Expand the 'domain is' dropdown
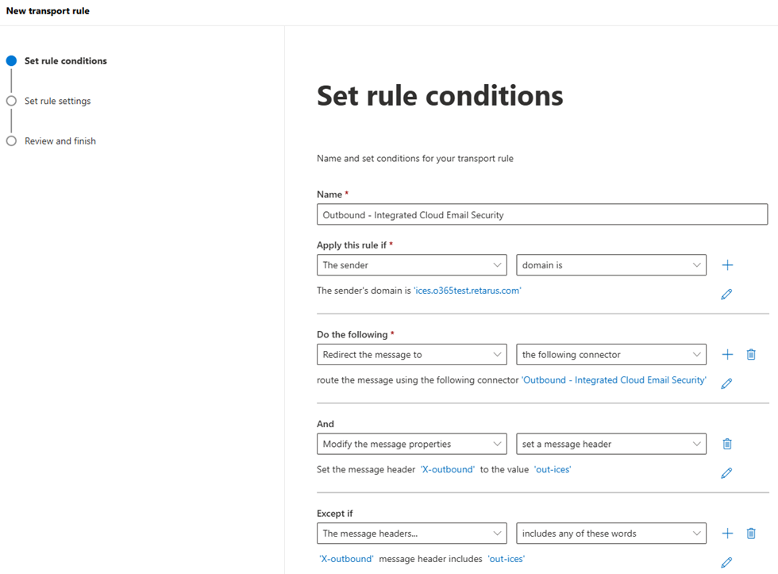This screenshot has width=778, height=574. [x=610, y=265]
